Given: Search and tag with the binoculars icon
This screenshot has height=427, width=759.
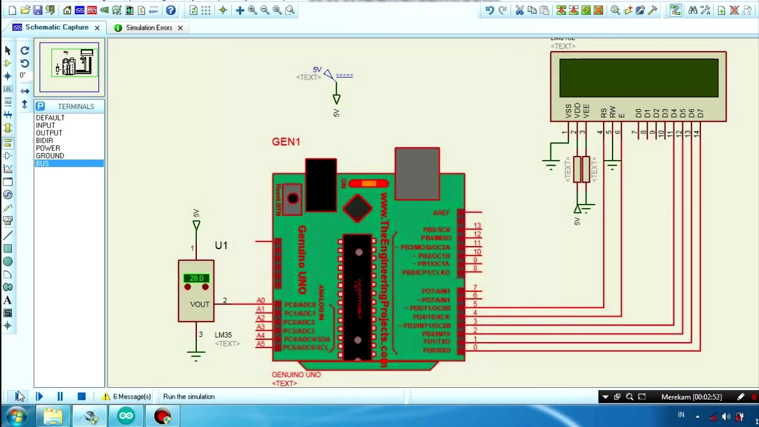Looking at the screenshot, I should (x=693, y=10).
